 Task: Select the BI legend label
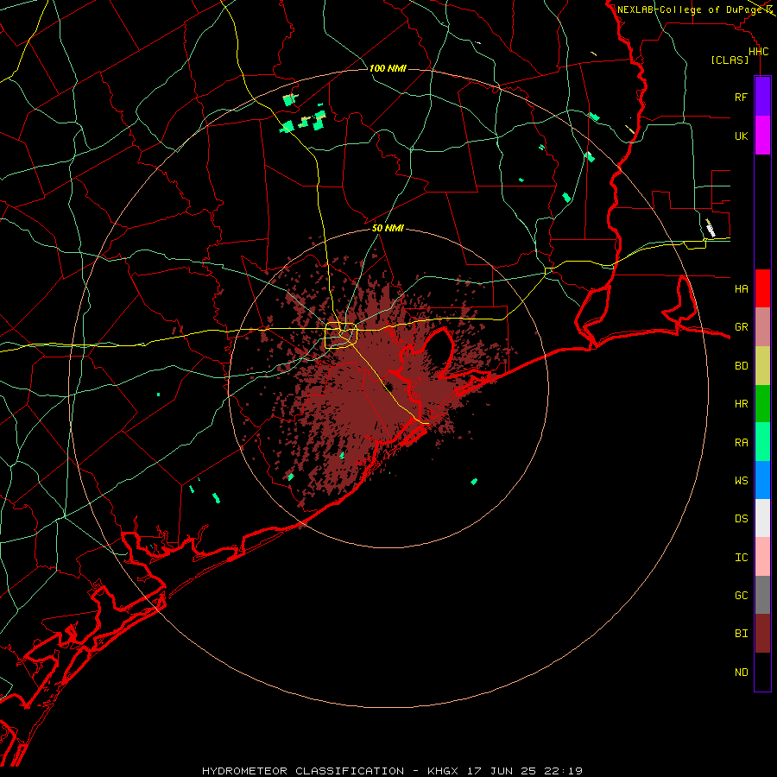741,634
